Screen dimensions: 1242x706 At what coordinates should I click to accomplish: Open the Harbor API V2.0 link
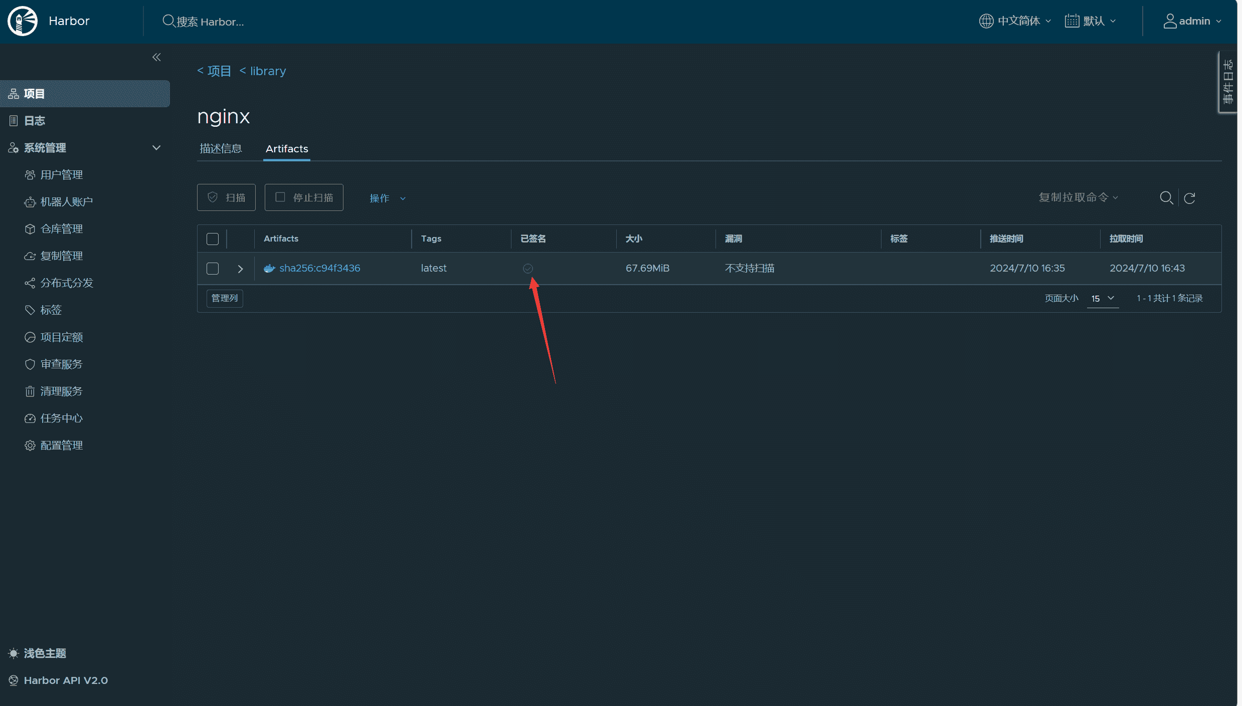point(66,680)
